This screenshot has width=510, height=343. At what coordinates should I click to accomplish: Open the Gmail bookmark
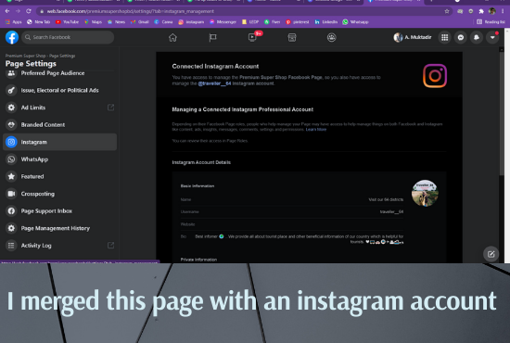pos(139,21)
